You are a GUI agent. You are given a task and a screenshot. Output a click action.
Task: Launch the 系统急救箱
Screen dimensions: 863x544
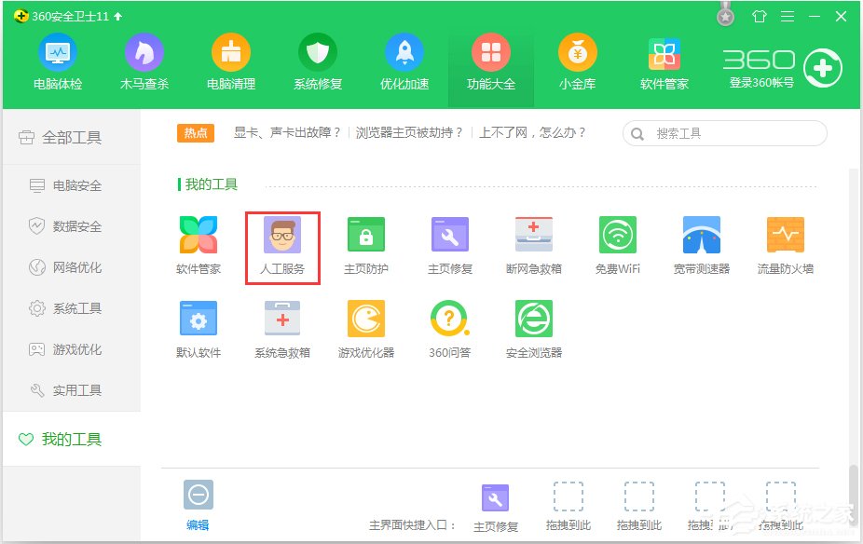(x=282, y=326)
